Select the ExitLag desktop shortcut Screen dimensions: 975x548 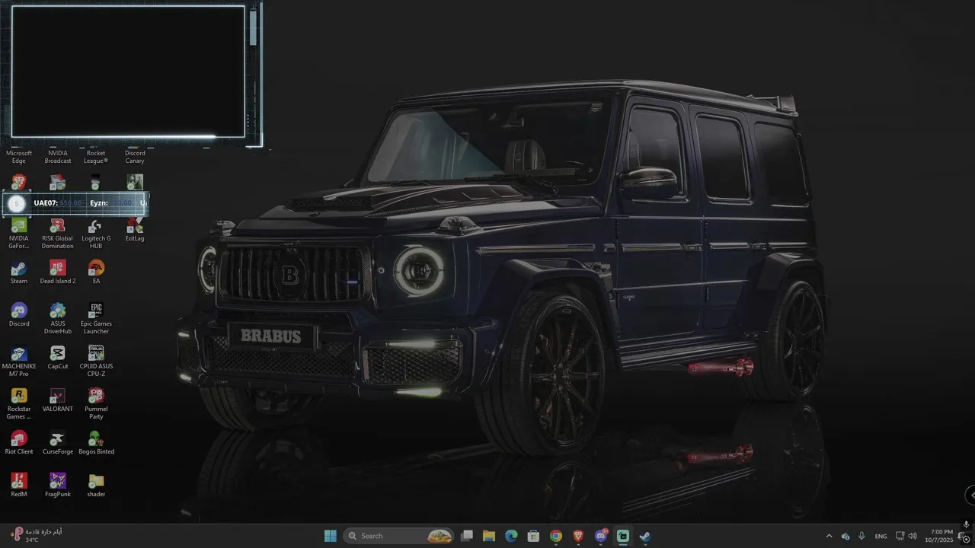pyautogui.click(x=135, y=229)
